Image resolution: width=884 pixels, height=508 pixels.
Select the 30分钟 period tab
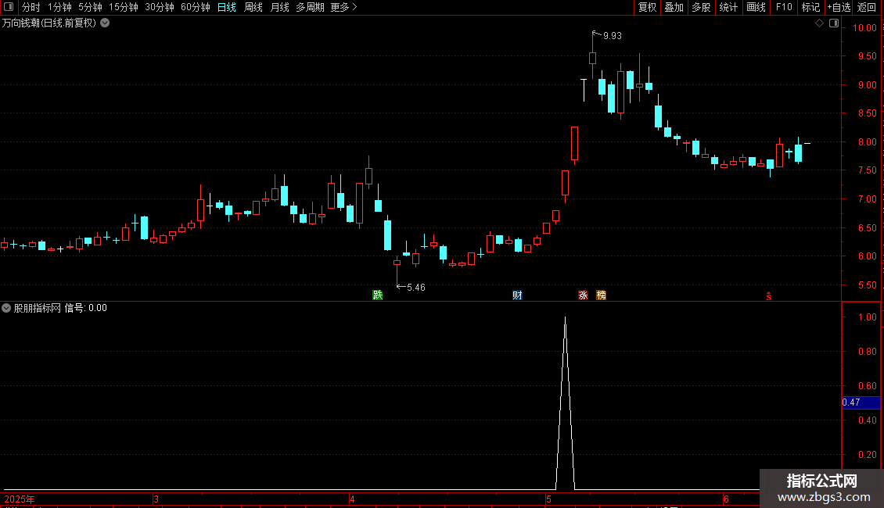point(160,7)
